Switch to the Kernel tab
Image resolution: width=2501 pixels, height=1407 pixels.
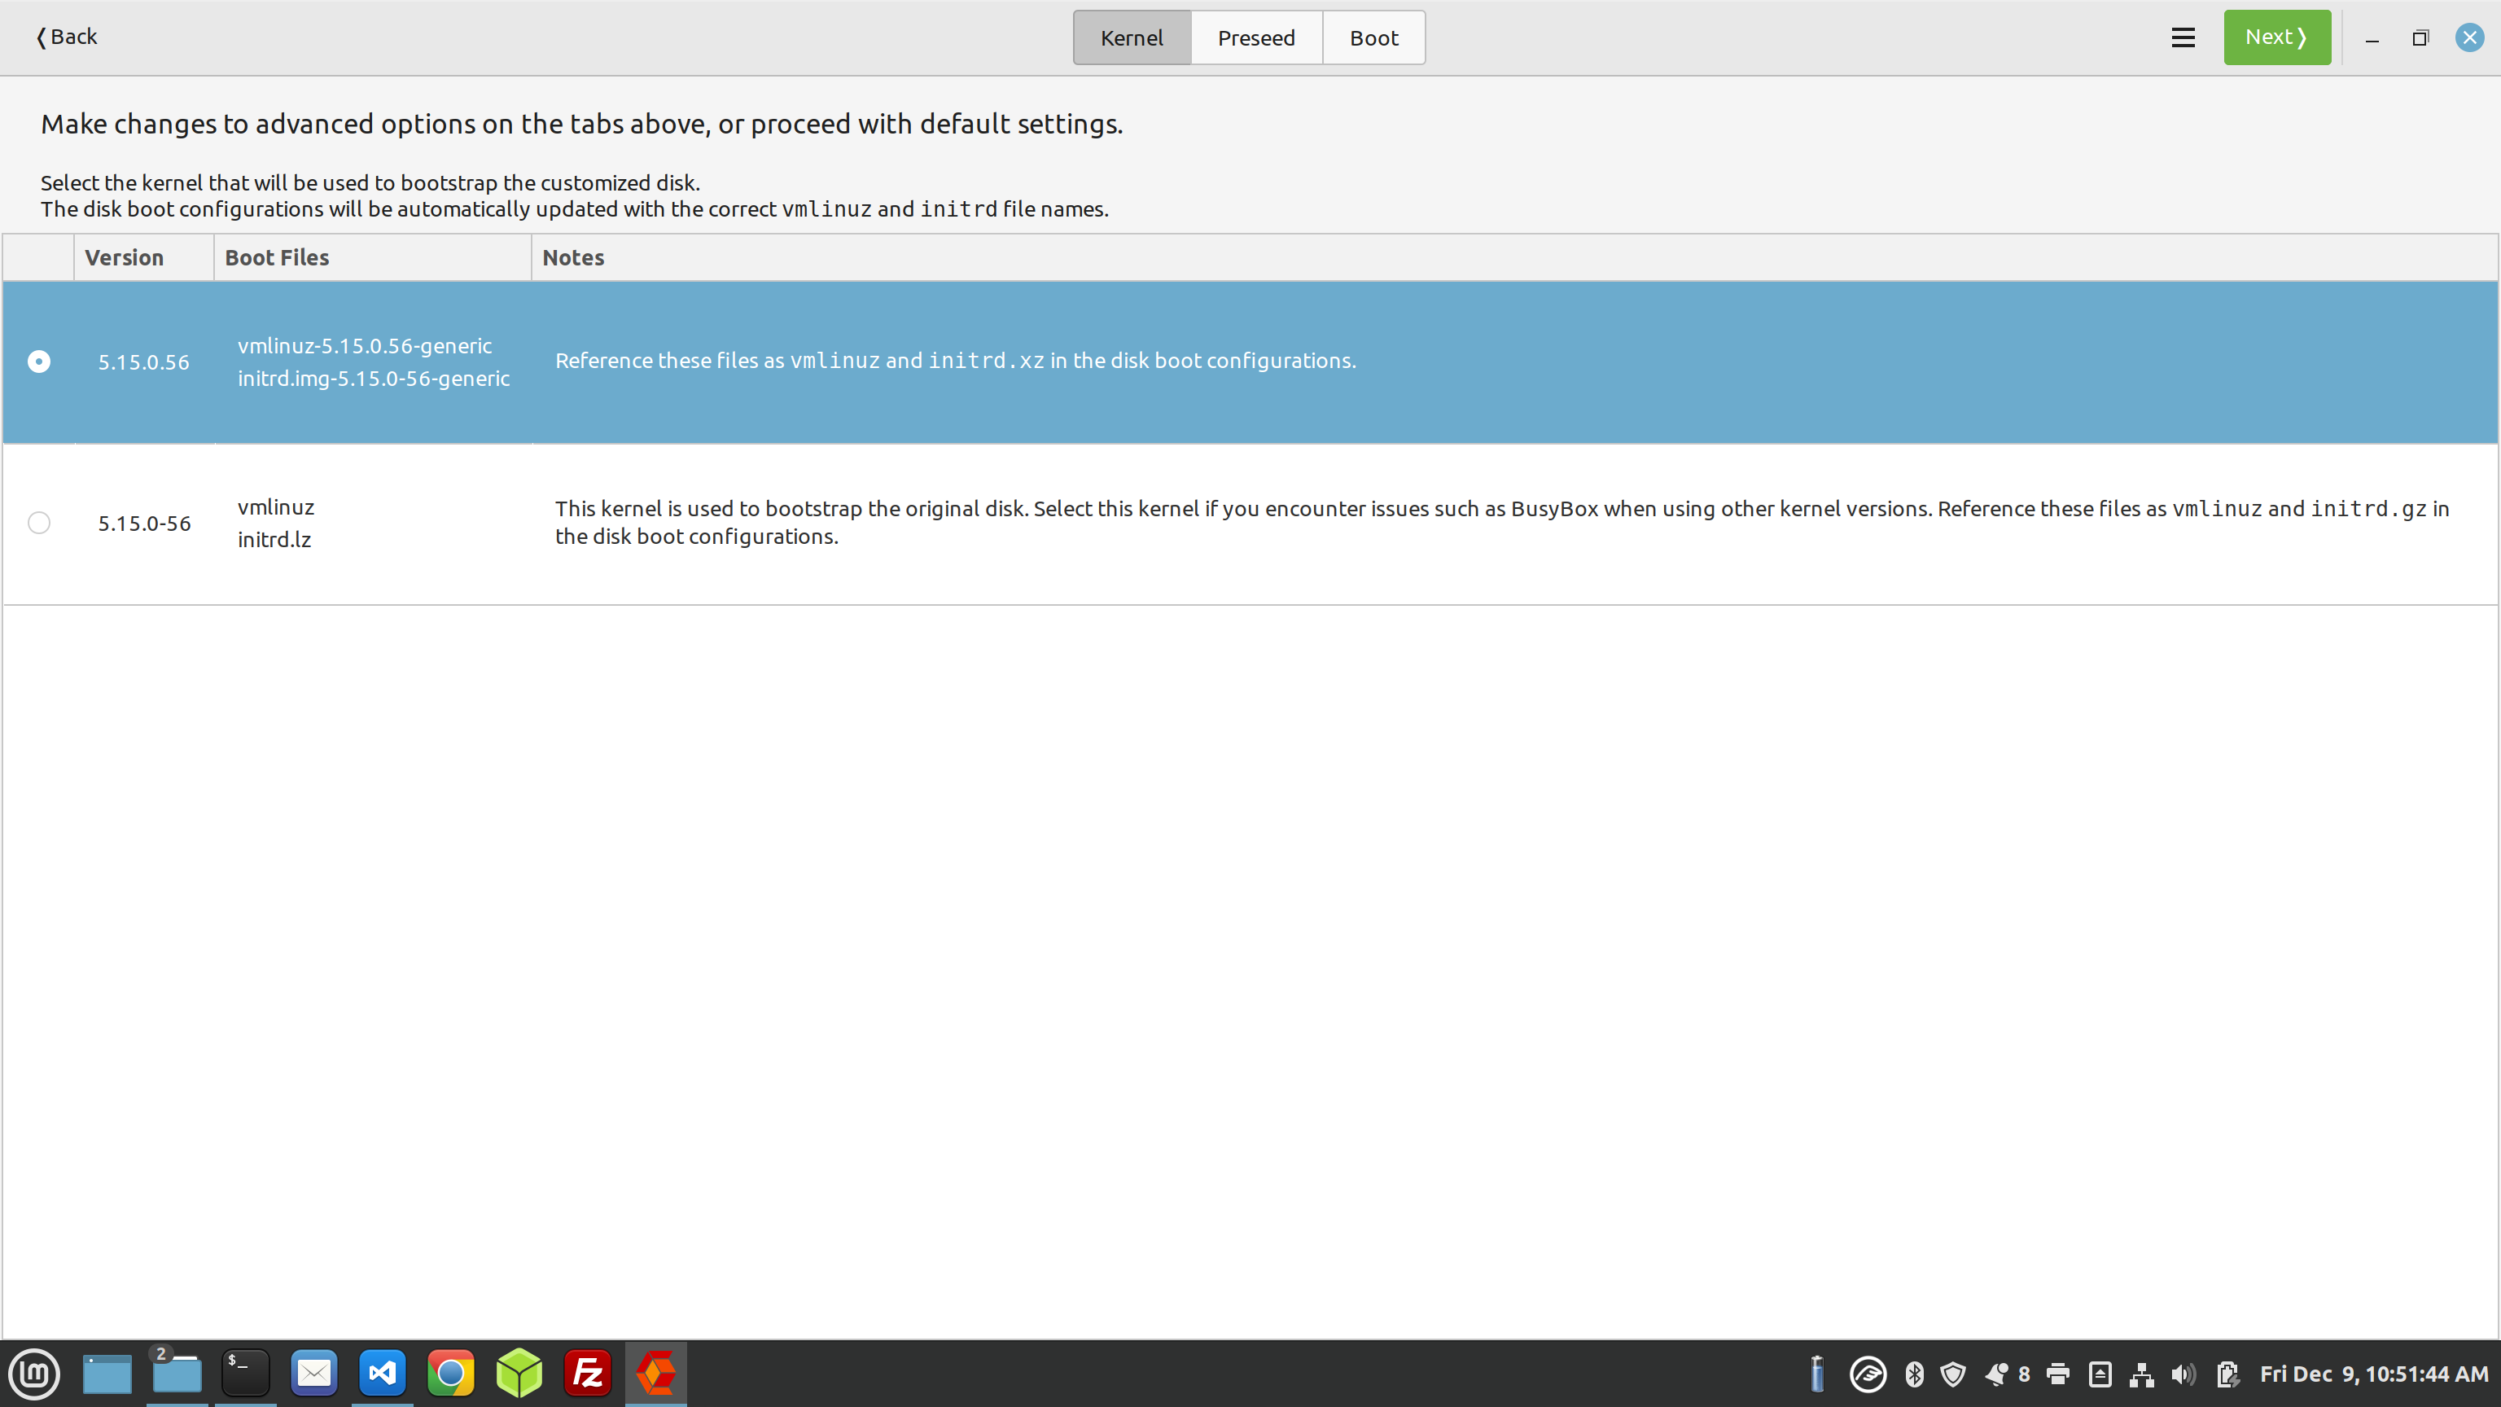tap(1131, 37)
